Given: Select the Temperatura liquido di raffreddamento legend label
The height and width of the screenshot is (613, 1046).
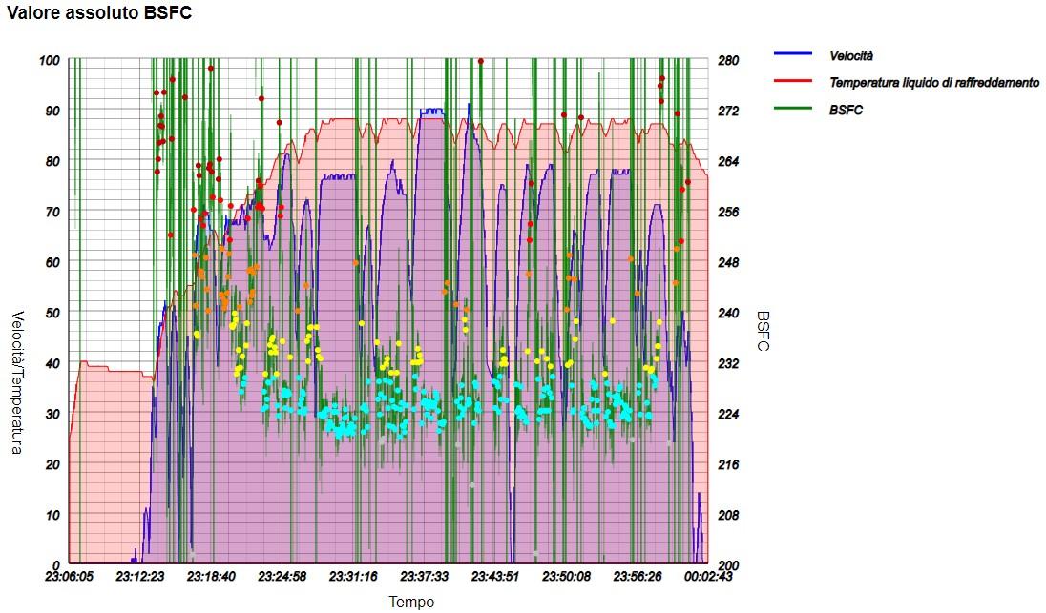Looking at the screenshot, I should tap(934, 83).
